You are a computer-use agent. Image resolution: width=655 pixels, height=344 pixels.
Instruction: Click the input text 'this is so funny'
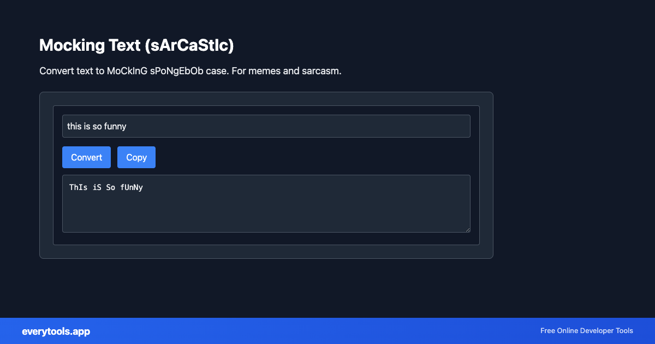coord(96,126)
